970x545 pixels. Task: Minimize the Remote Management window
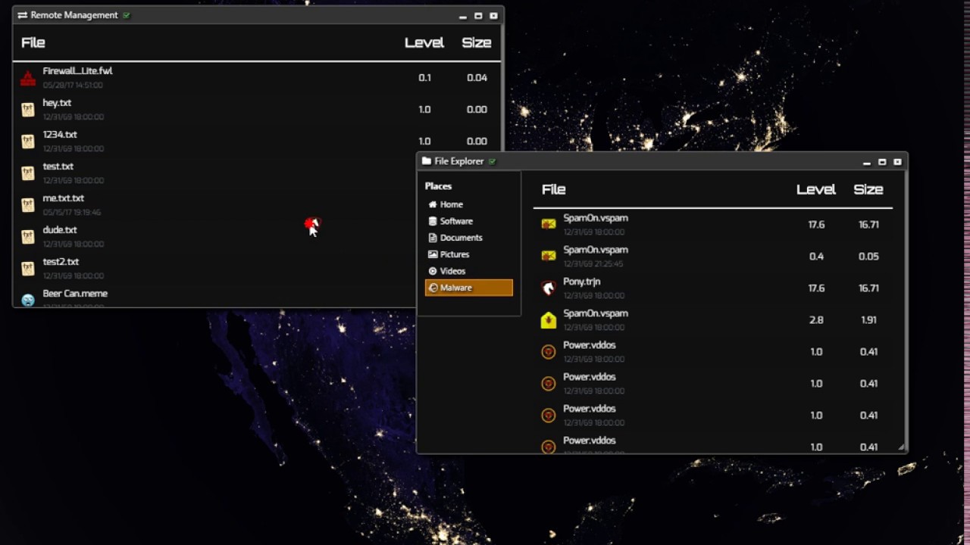point(463,15)
